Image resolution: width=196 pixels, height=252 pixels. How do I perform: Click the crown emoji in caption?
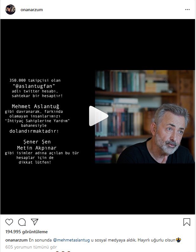pyautogui.click(x=178, y=240)
